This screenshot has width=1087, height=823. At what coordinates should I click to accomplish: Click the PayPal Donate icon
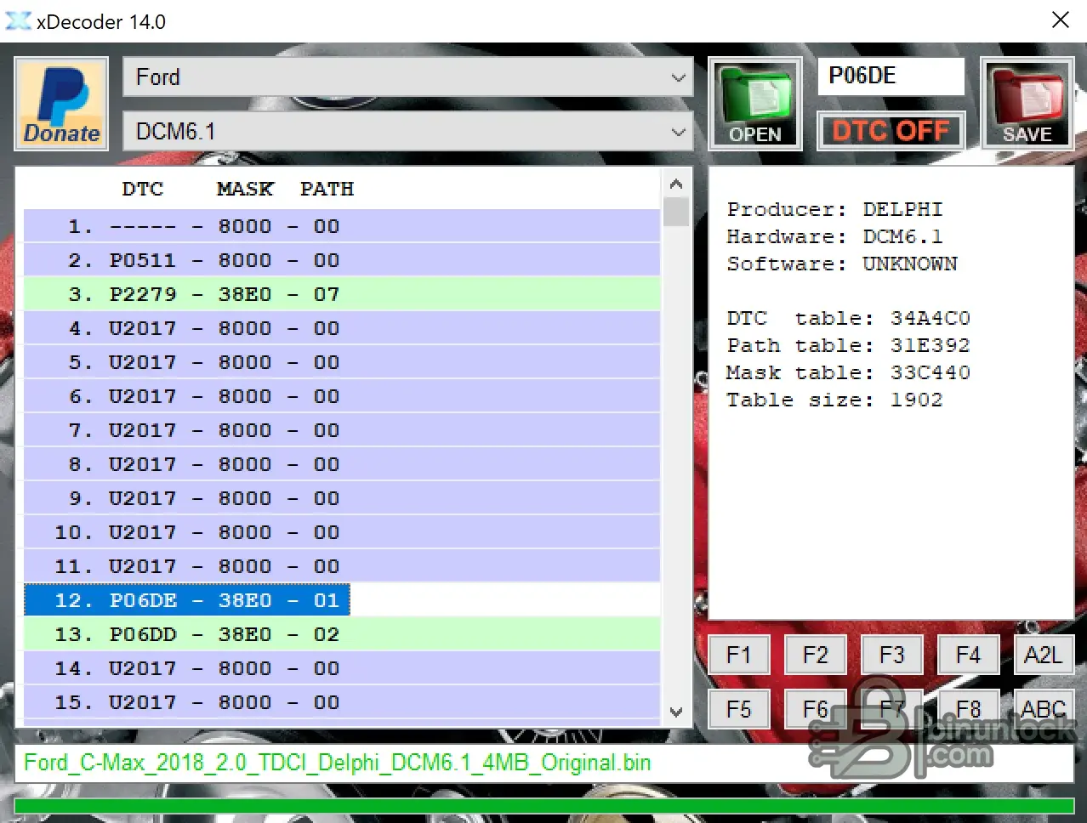[61, 104]
